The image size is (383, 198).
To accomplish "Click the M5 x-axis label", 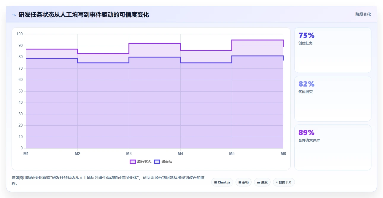I will [x=232, y=154].
